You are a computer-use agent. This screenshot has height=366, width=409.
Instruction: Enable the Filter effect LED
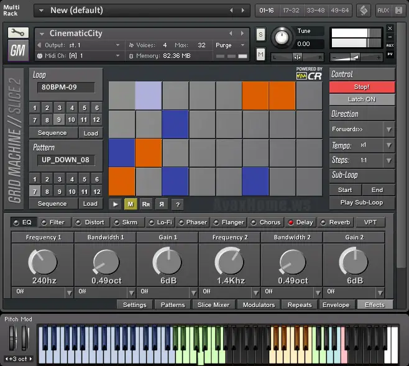44,222
